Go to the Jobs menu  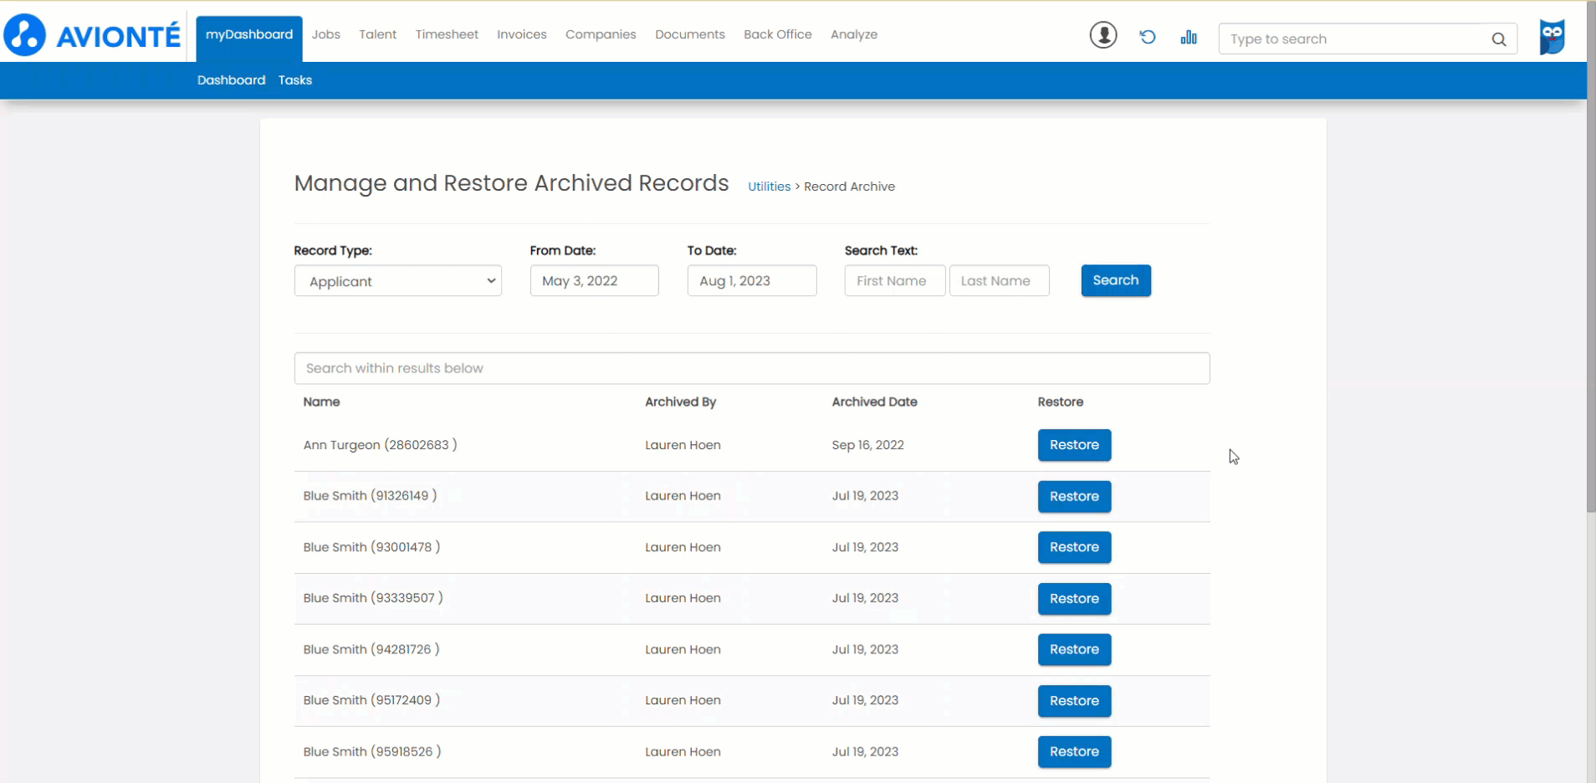point(326,34)
